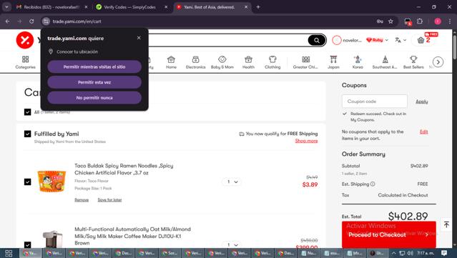Click the address bar URL trade.yami.com/en/cart
Image resolution: width=457 pixels, height=258 pixels.
(77, 21)
